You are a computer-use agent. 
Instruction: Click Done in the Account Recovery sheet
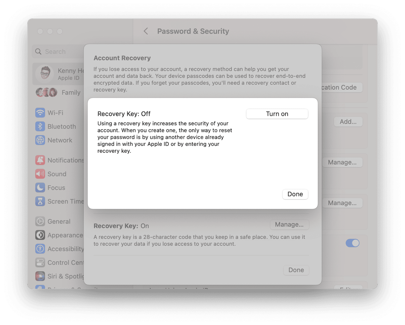296,270
